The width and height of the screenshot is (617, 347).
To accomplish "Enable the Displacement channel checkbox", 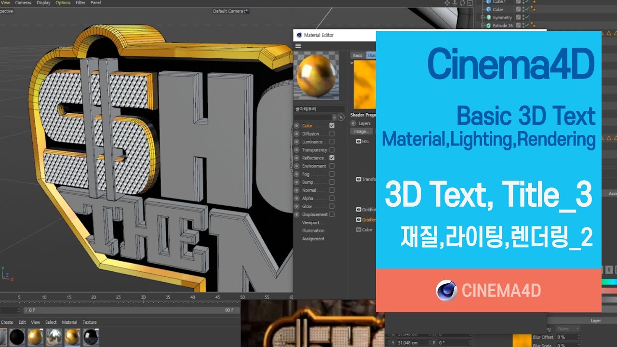I will 332,214.
